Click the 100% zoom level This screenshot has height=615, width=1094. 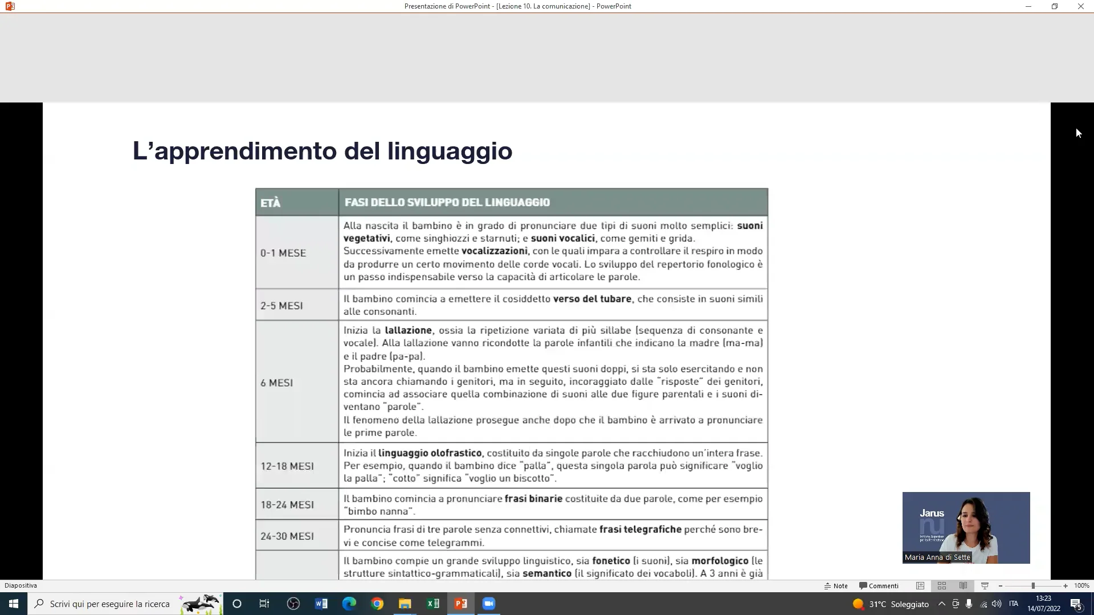tap(1081, 585)
